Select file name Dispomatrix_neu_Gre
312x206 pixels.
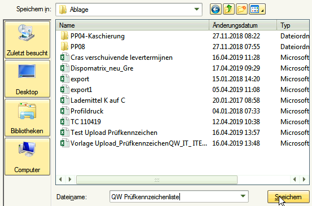point(102,68)
